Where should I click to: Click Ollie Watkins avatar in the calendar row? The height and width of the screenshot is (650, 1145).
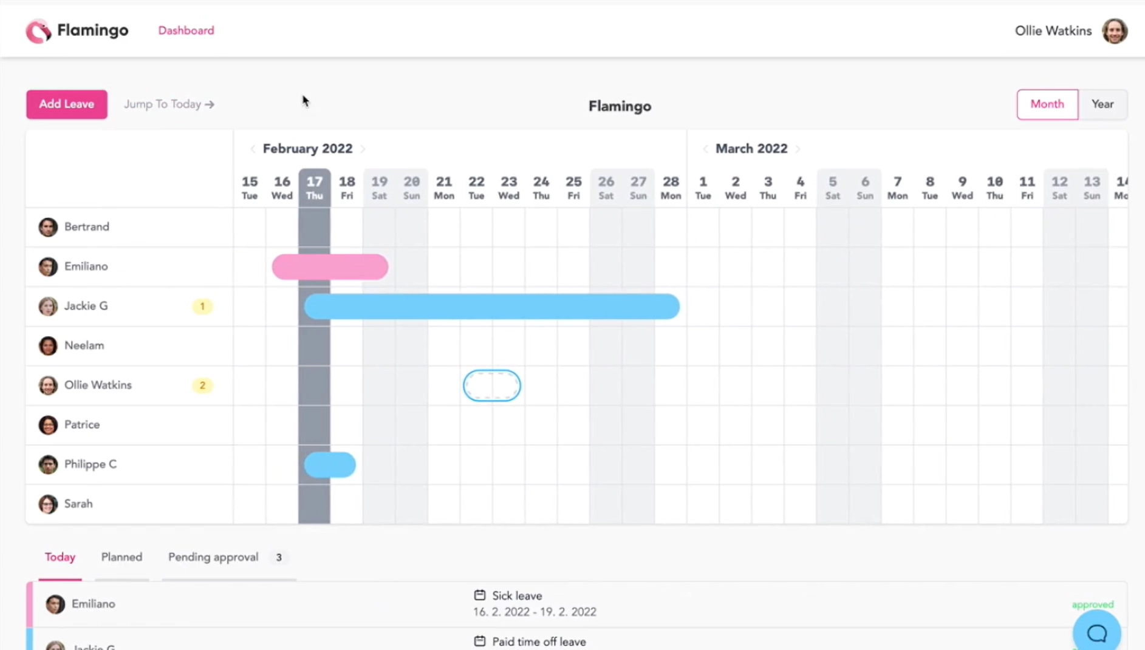(x=48, y=385)
